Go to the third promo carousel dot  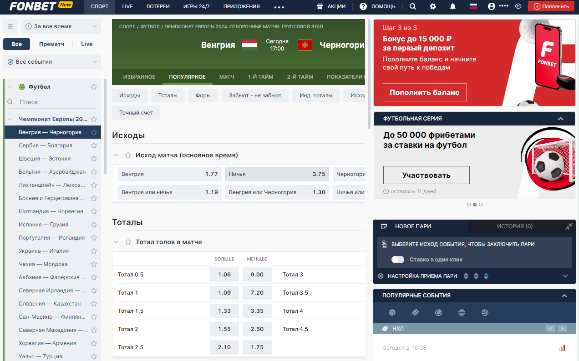tap(481, 205)
